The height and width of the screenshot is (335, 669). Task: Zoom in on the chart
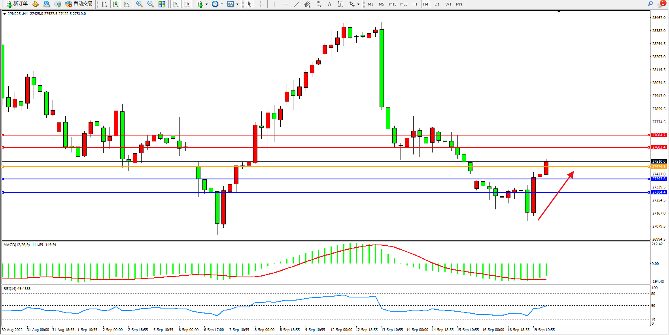point(139,4)
